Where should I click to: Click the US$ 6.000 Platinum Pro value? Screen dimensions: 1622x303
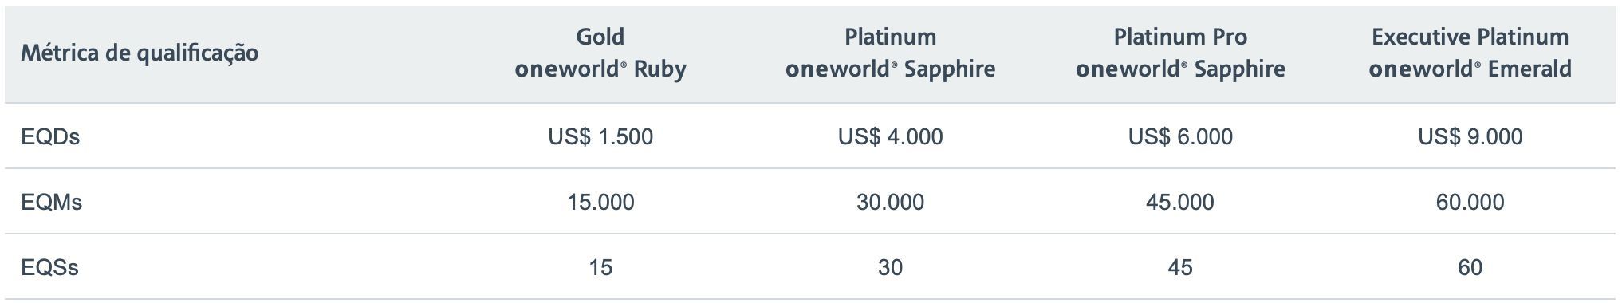(x=1180, y=137)
